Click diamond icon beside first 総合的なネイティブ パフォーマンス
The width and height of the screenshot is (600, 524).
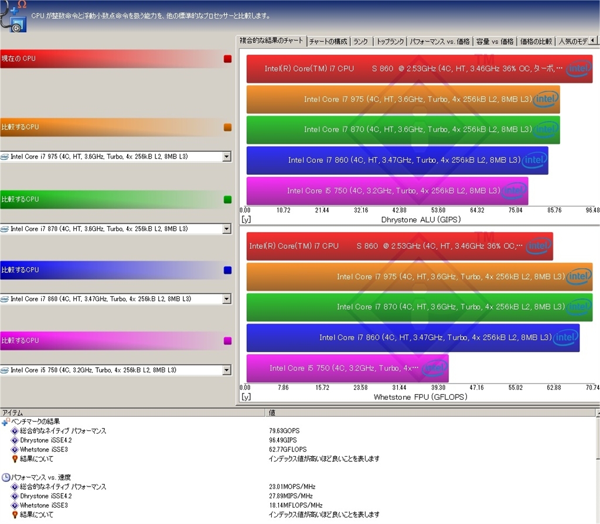[x=15, y=431]
